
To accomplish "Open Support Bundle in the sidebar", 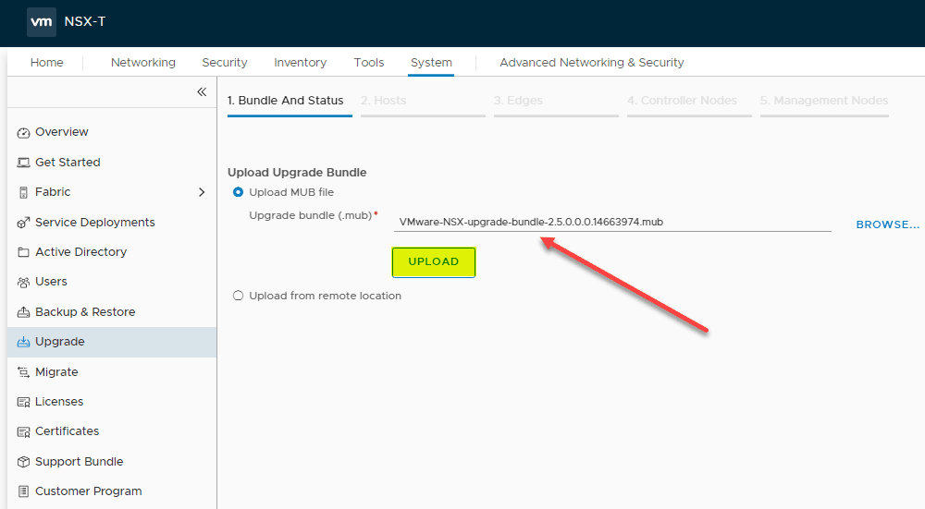I will [79, 461].
